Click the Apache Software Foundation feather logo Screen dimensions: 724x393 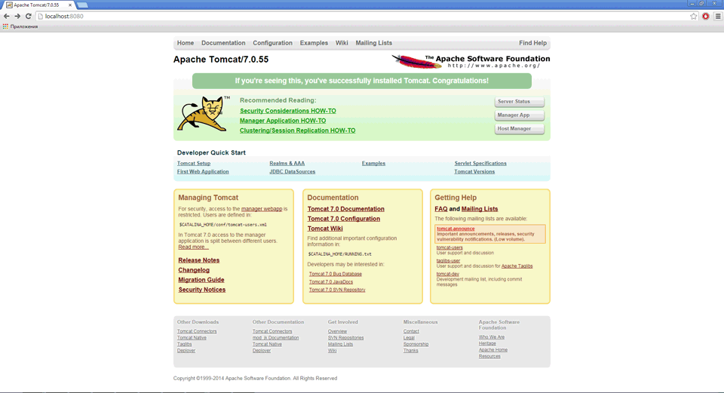(x=471, y=61)
